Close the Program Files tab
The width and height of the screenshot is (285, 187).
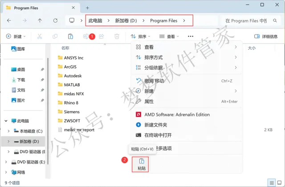coord(73,8)
